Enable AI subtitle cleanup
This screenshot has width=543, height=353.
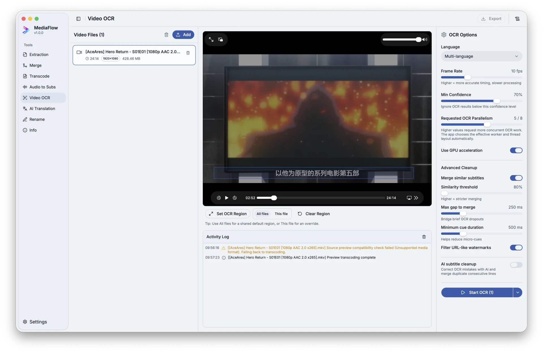point(516,265)
